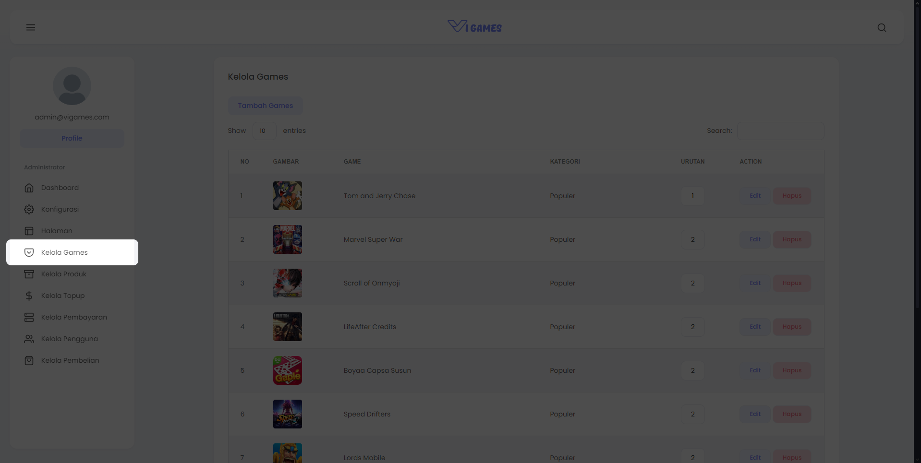Open the Show entries dropdown

[x=264, y=131]
